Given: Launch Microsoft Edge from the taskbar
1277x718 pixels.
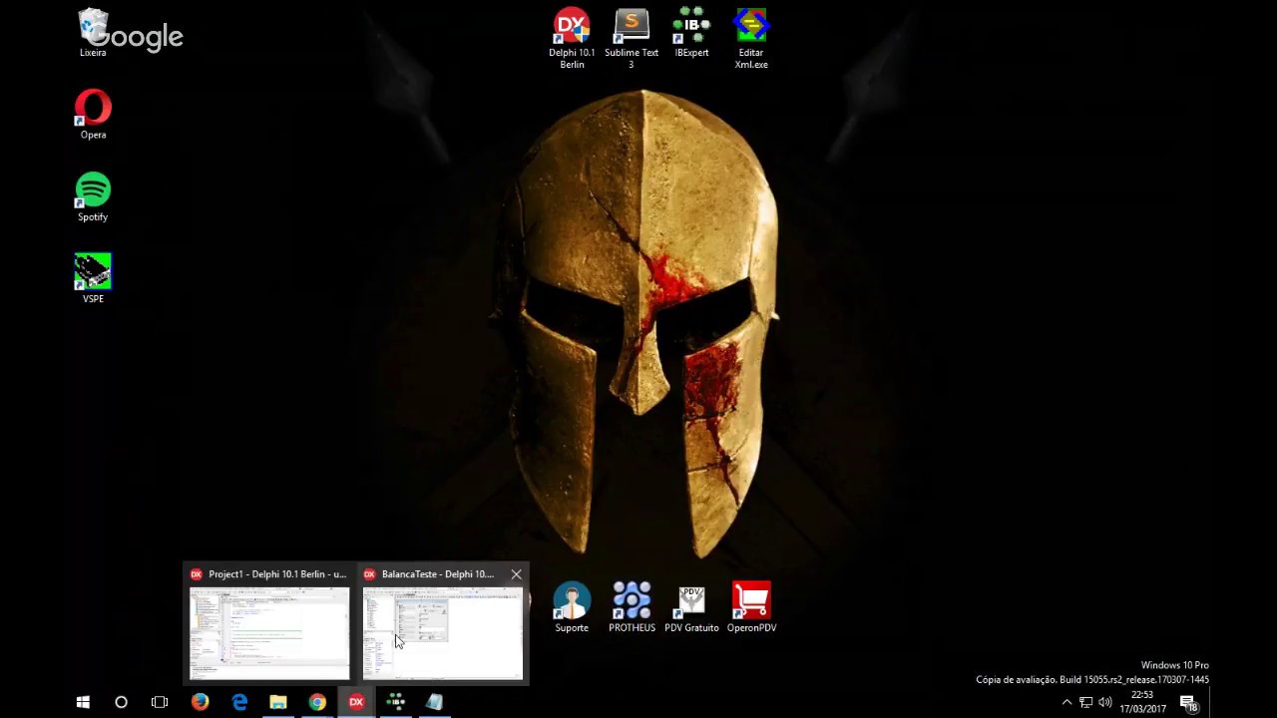Looking at the screenshot, I should pyautogui.click(x=239, y=702).
